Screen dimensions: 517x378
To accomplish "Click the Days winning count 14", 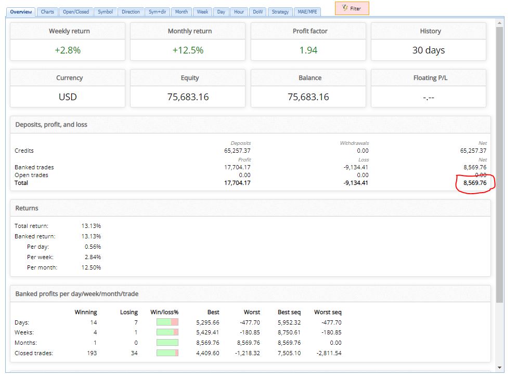I will coord(94,322).
